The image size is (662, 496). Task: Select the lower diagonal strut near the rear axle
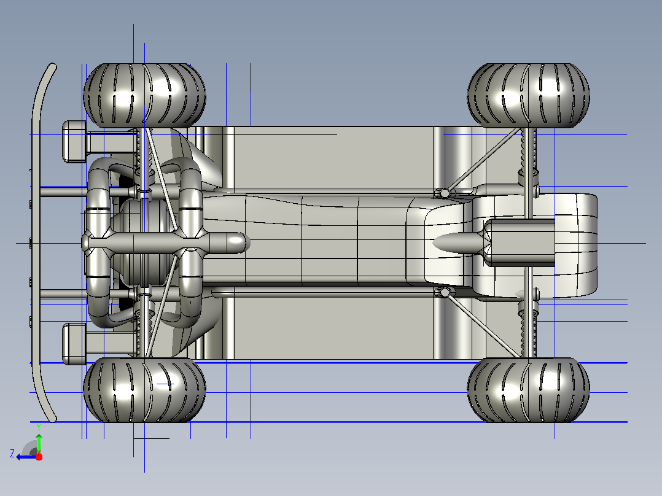tap(483, 326)
